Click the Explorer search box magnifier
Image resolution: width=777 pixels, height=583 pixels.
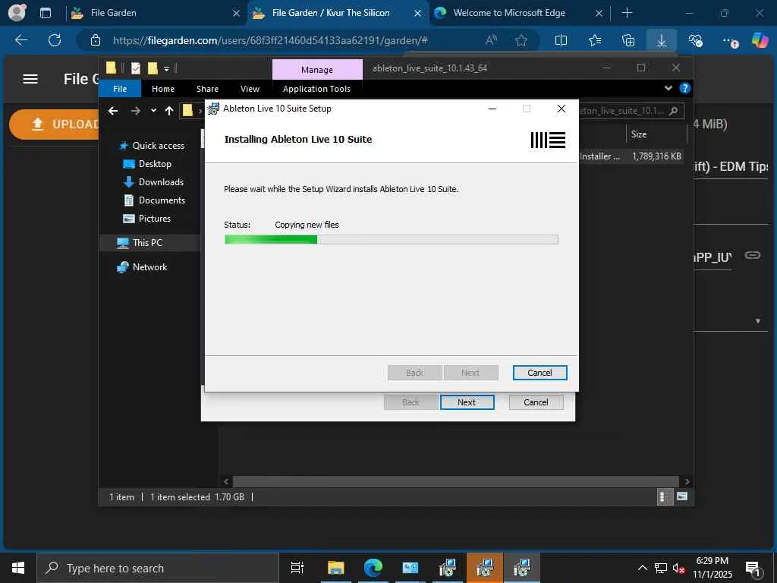click(x=674, y=111)
